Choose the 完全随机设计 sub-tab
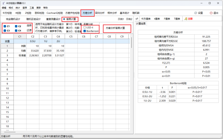Screen dimensions: 223x139 pos(13,19)
